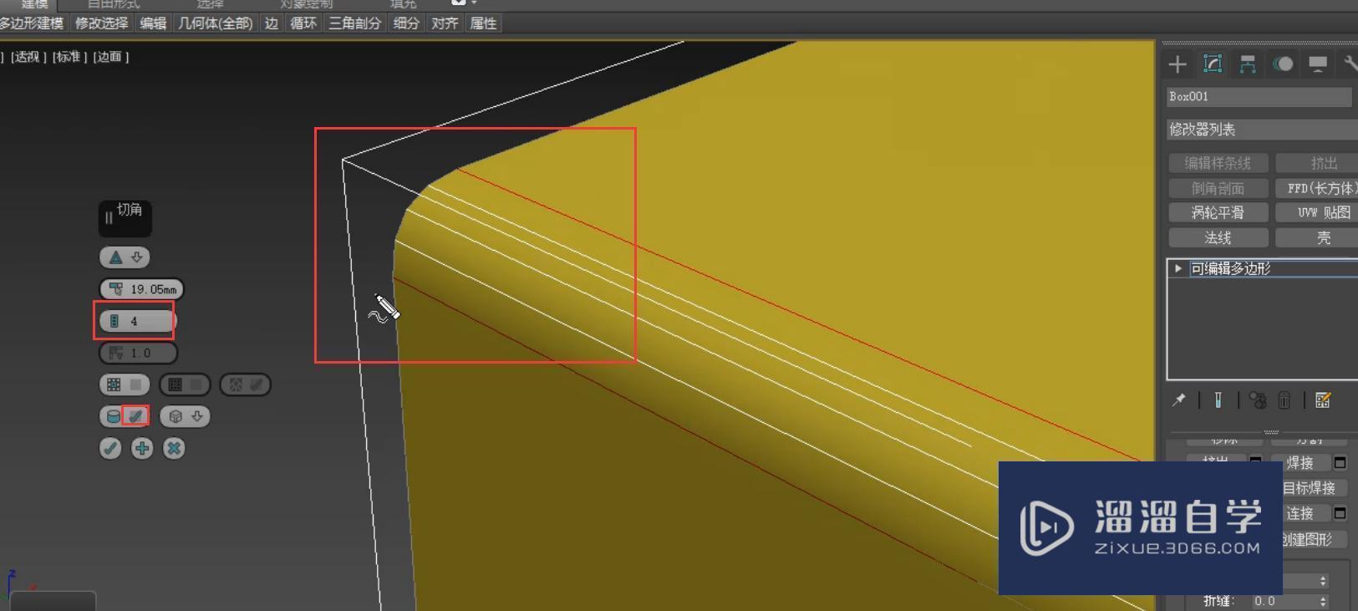Click the chamfer OK checkmark button

point(110,448)
